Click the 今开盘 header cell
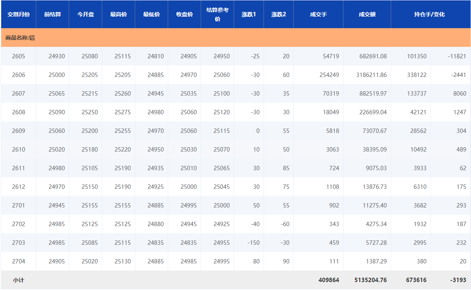 pos(85,14)
